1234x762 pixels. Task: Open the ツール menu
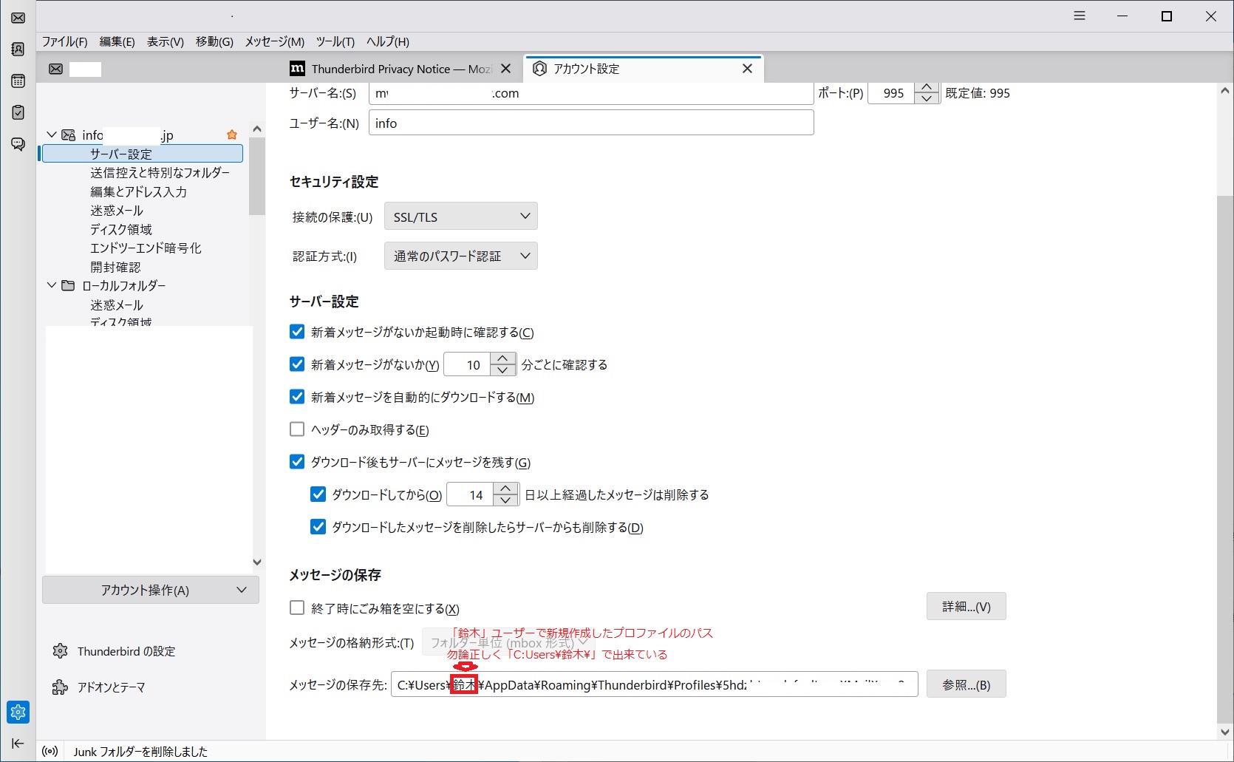[x=335, y=41]
